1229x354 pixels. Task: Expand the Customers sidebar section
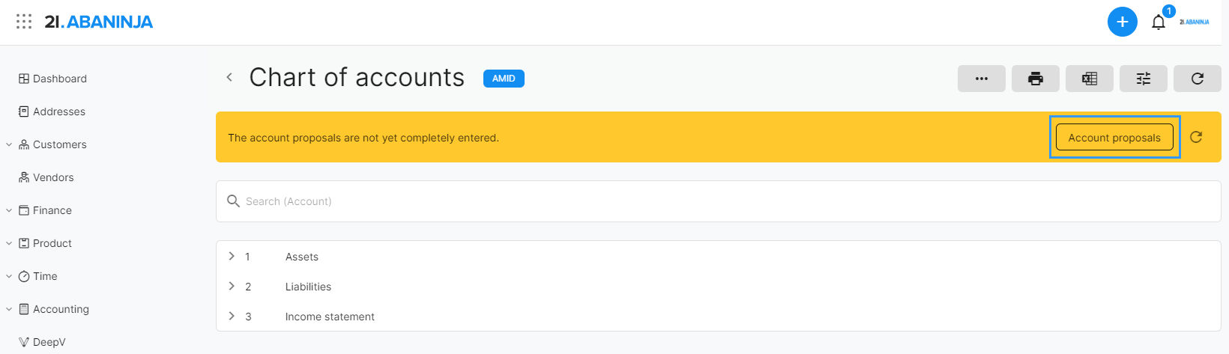click(9, 144)
